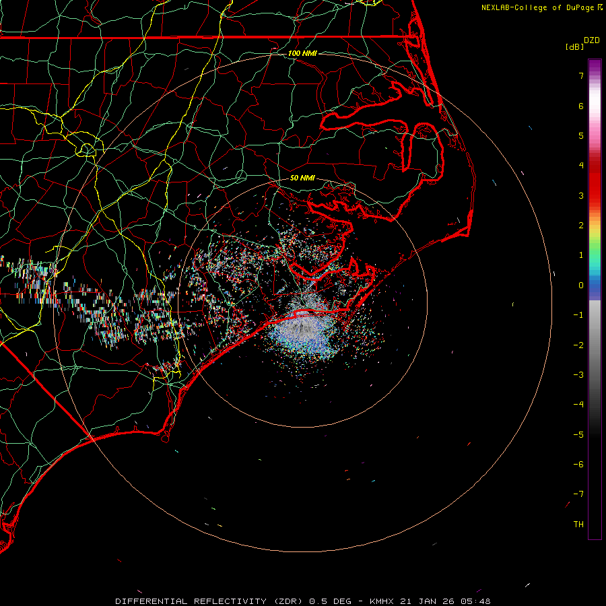Click the KMHX station identifier in footer
This screenshot has height=606, width=606.
click(381, 601)
